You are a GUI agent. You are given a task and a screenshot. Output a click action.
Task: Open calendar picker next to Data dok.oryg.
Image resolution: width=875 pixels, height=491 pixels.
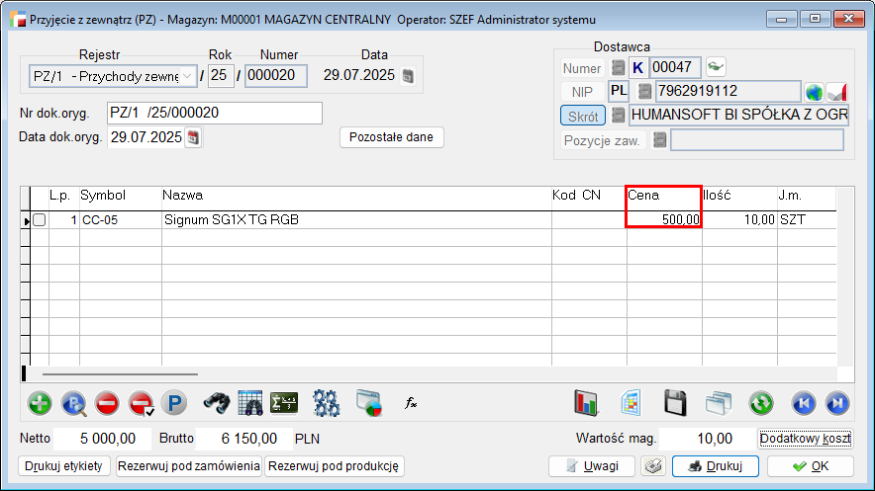(x=193, y=137)
